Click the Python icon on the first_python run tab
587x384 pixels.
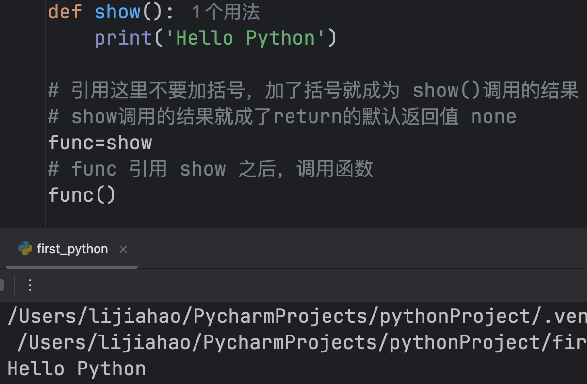[x=25, y=249]
